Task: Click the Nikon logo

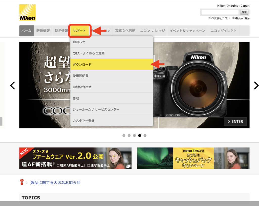Action: point(27,12)
